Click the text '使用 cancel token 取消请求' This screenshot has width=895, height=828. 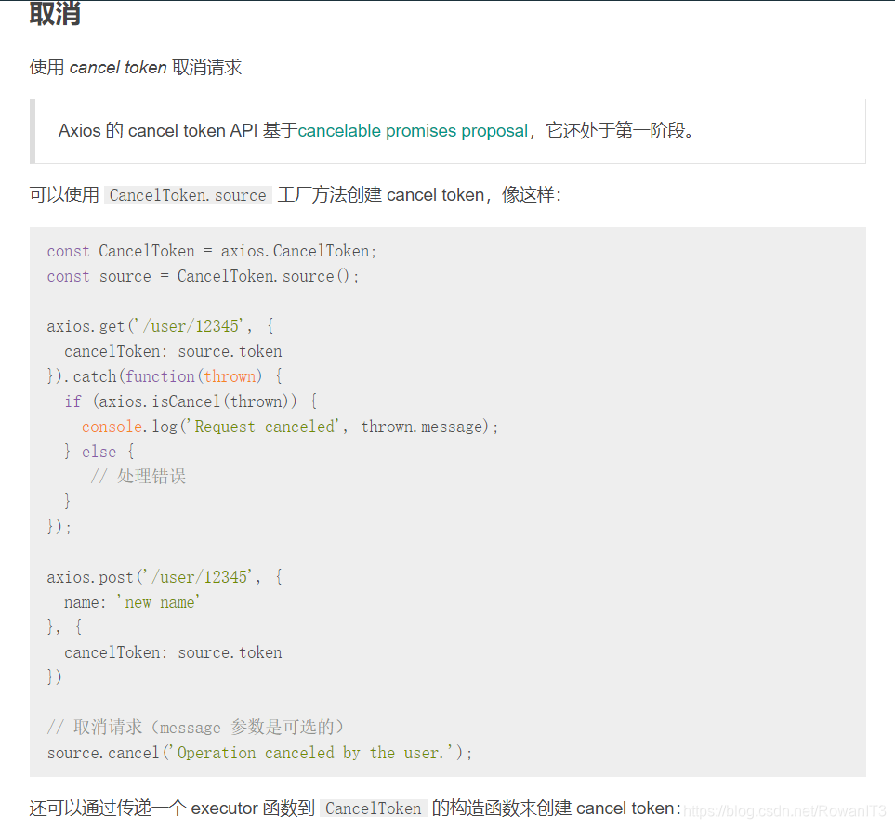pyautogui.click(x=136, y=67)
